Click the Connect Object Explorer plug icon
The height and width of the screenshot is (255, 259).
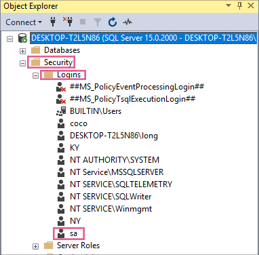[x=53, y=22]
